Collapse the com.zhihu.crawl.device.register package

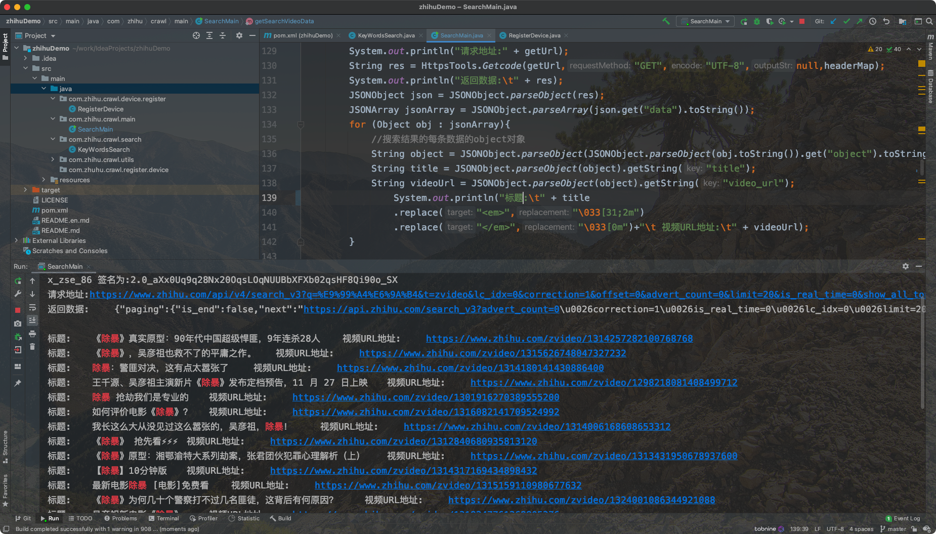coord(53,99)
